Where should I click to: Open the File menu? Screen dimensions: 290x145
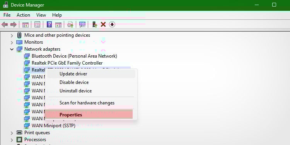pyautogui.click(x=7, y=15)
